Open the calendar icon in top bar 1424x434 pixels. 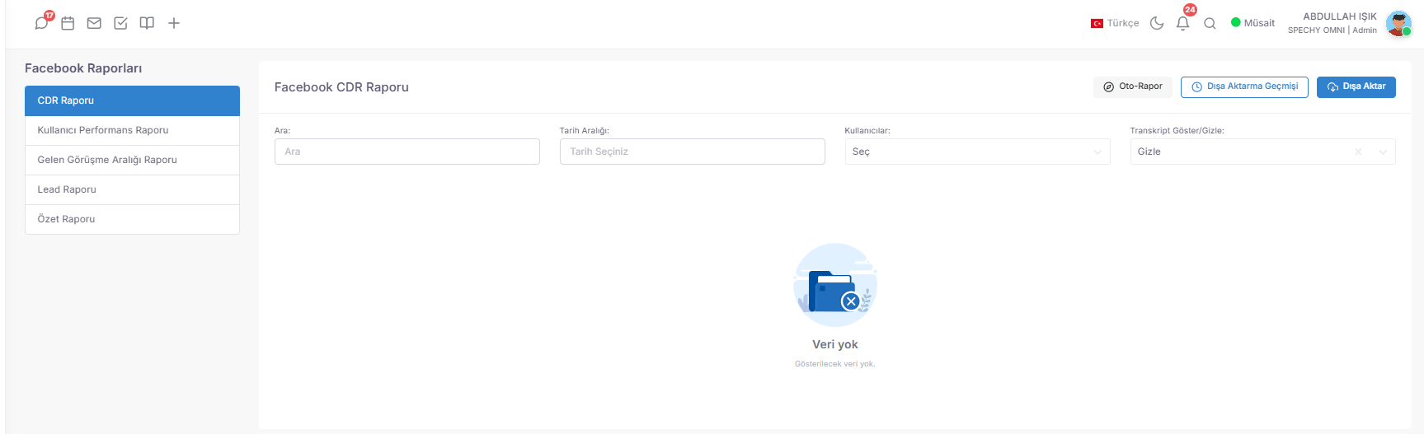pos(68,23)
